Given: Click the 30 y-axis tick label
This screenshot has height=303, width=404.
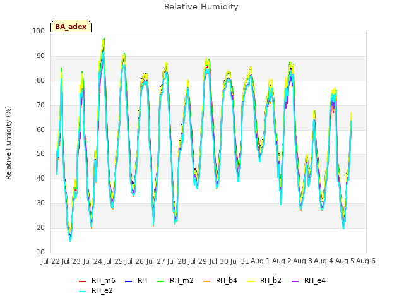Looking at the screenshot, I should [40, 203].
